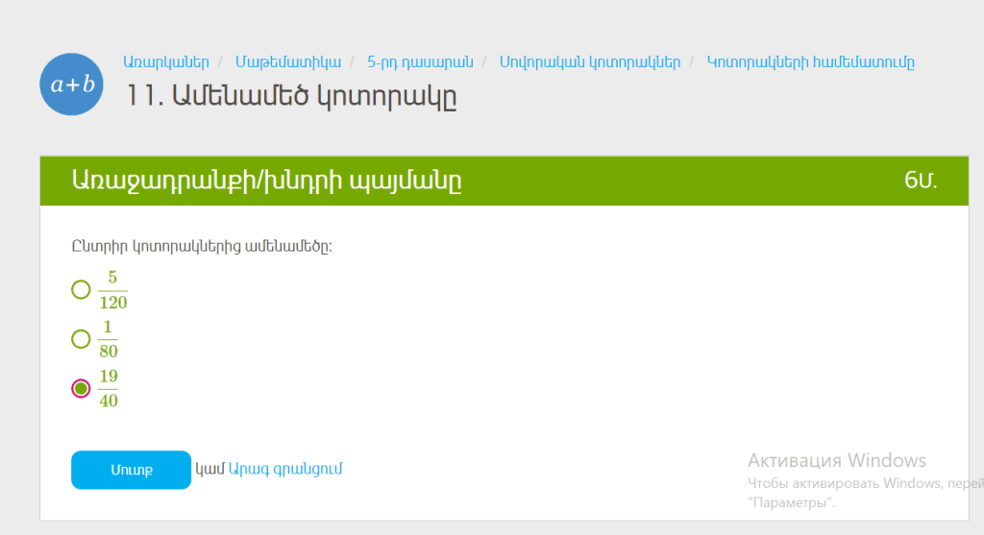Click the word կամ beside the login button
Image resolution: width=984 pixels, height=535 pixels.
209,469
